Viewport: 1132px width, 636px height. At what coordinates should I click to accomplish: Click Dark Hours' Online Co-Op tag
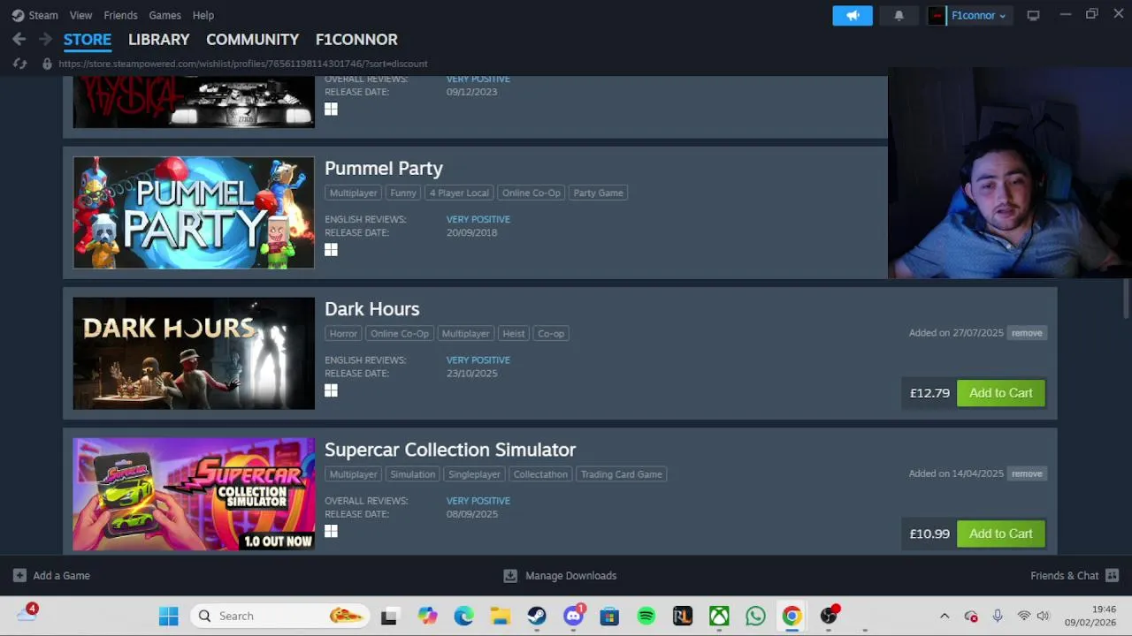pyautogui.click(x=400, y=334)
